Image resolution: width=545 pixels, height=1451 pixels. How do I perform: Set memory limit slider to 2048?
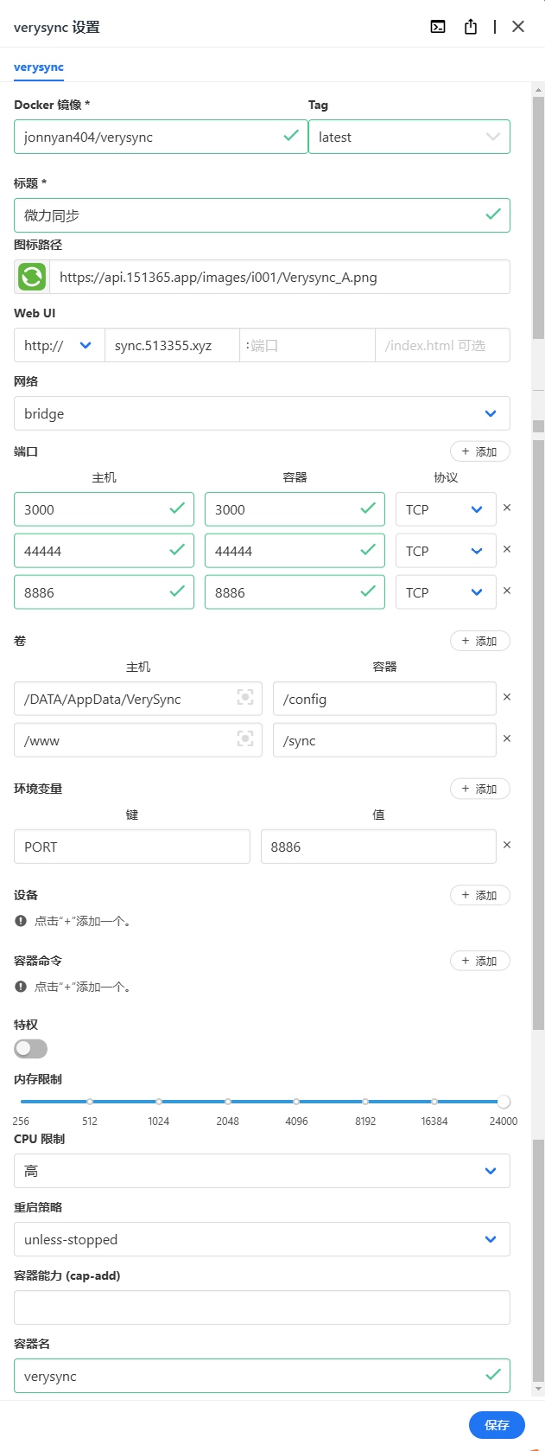tap(228, 1102)
